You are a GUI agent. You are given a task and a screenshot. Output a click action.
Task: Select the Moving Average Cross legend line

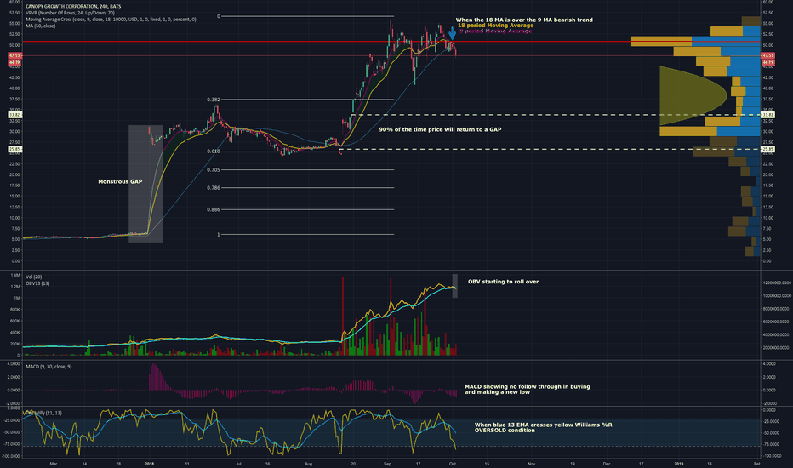click(x=111, y=20)
